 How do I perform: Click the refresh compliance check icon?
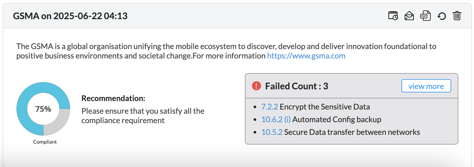[441, 16]
